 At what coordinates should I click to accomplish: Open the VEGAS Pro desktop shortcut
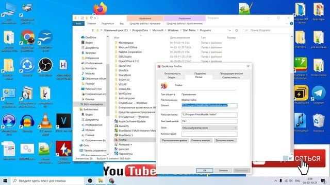click(63, 123)
